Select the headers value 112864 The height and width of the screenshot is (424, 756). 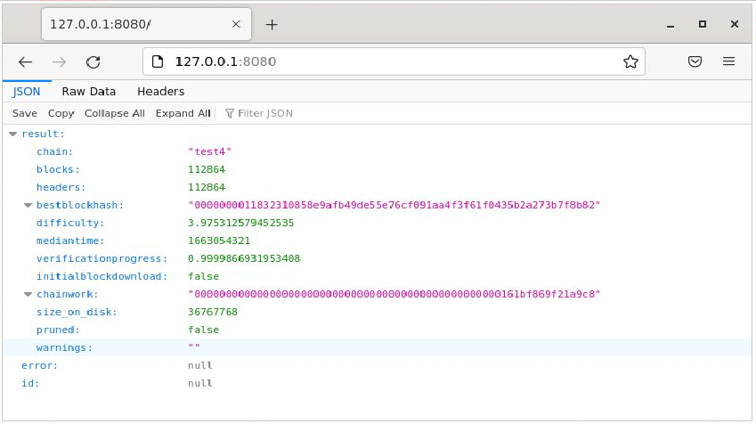207,187
